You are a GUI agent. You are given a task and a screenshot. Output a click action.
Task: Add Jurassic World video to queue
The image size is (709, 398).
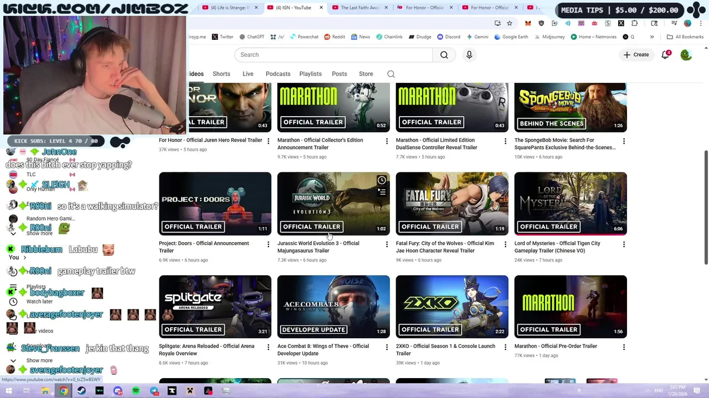click(382, 192)
